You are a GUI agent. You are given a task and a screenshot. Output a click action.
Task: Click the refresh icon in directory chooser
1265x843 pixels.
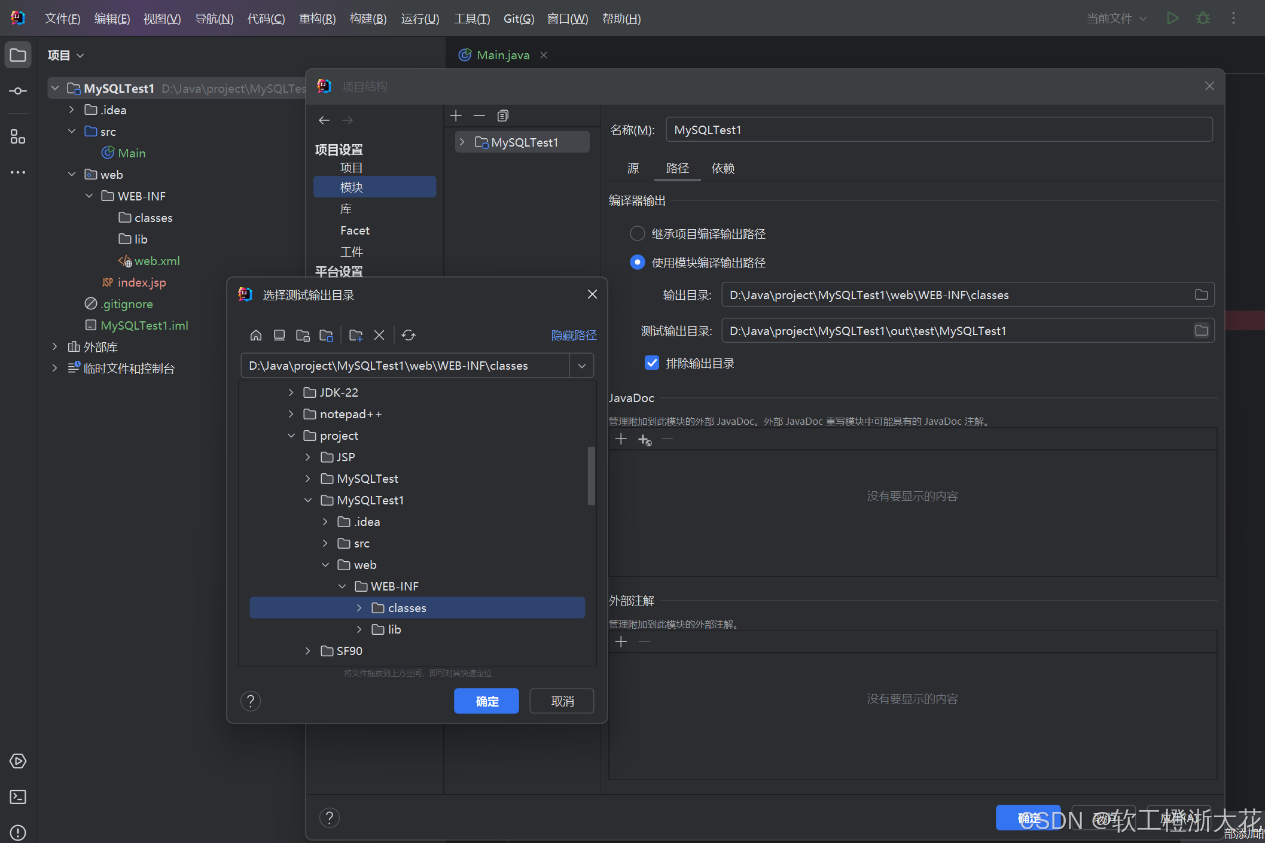[x=409, y=335]
